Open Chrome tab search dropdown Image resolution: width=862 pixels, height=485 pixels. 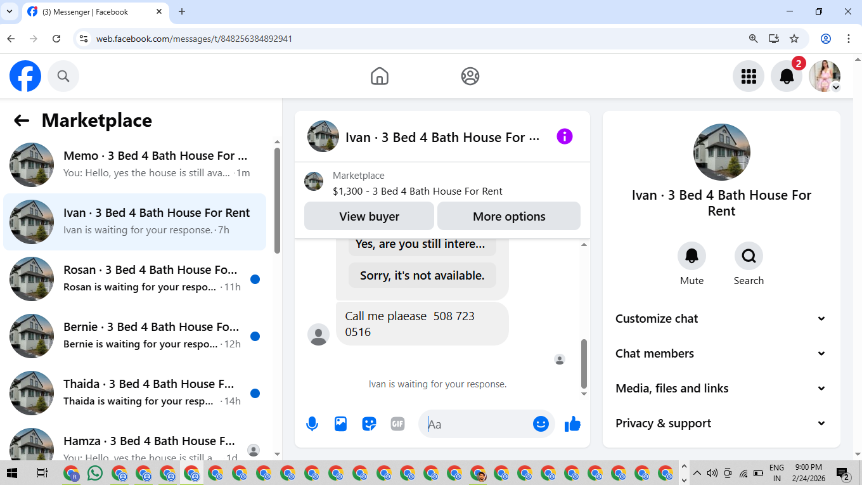pos(10,11)
